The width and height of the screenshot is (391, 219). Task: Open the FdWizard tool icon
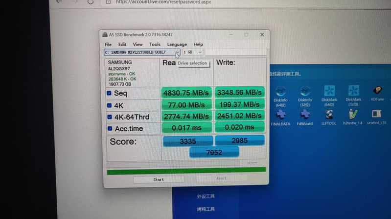(x=305, y=115)
